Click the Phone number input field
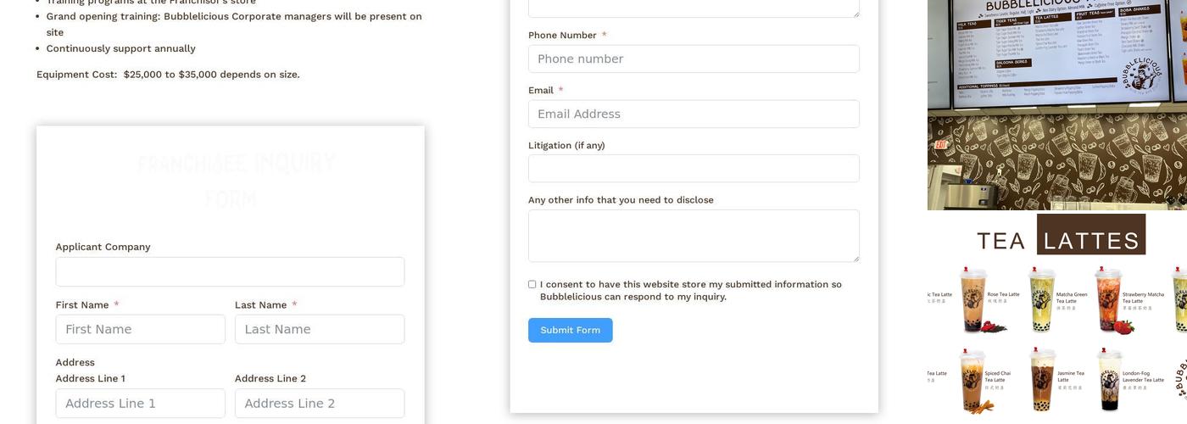The image size is (1187, 424). click(x=694, y=59)
